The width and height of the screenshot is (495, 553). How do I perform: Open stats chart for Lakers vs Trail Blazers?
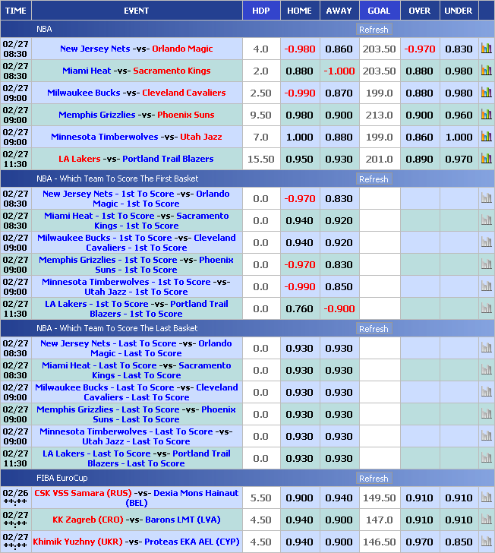(486, 159)
